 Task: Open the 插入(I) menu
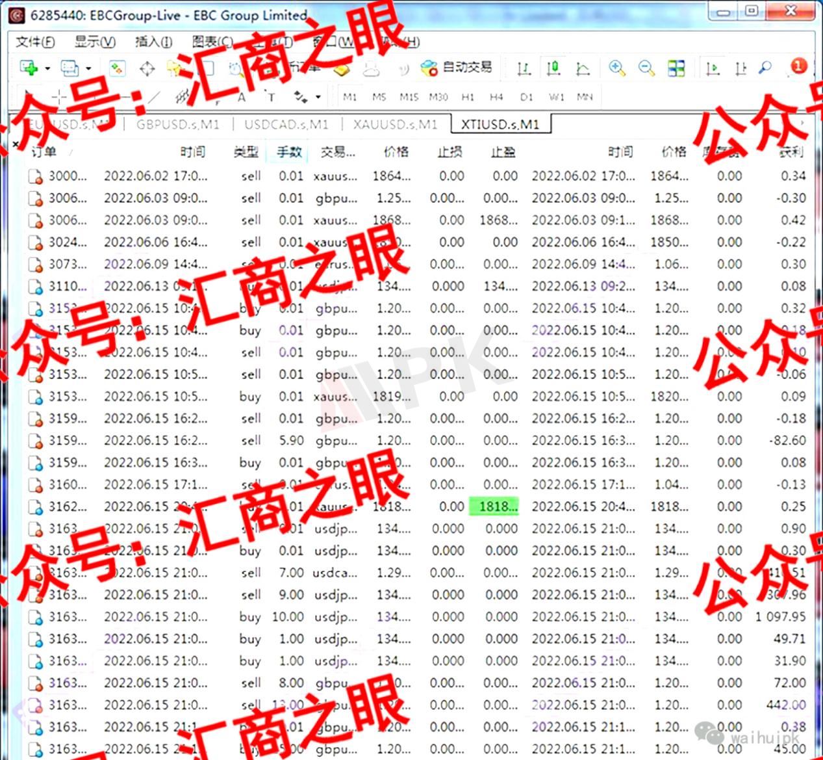coord(154,42)
